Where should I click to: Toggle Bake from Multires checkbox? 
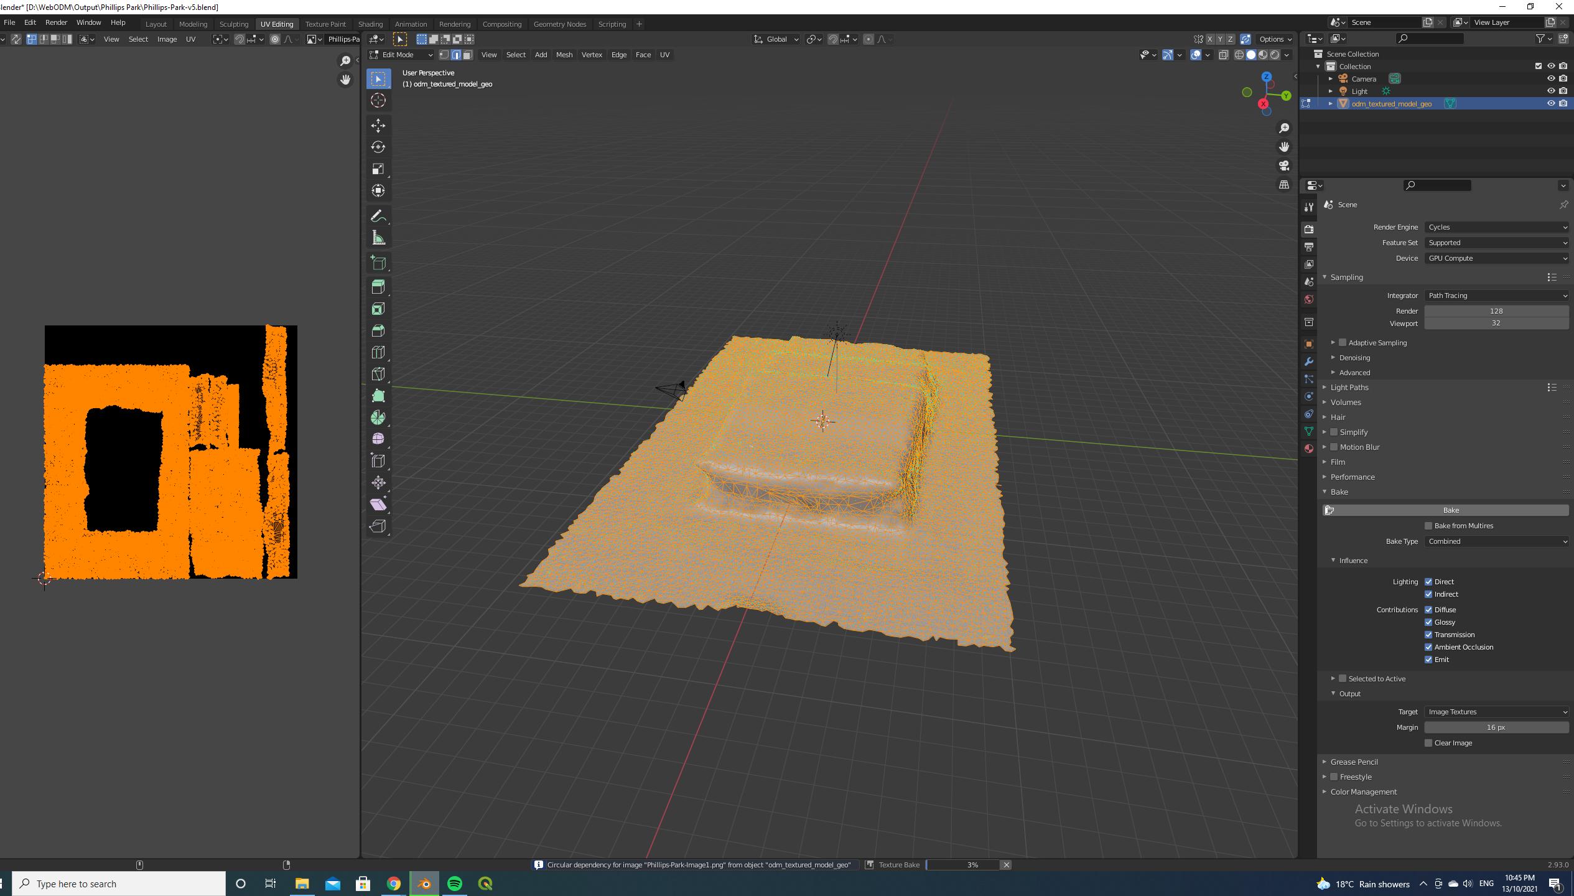1428,525
